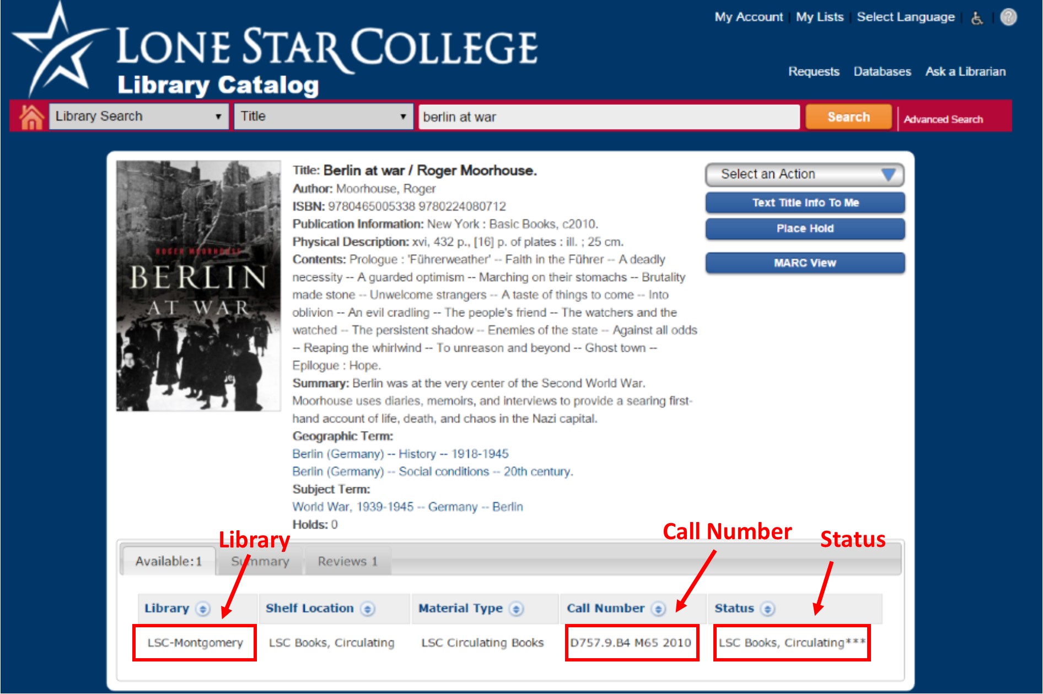Screen dimensions: 1043x694
Task: Switch to the Available: 1 tab
Action: tap(168, 561)
